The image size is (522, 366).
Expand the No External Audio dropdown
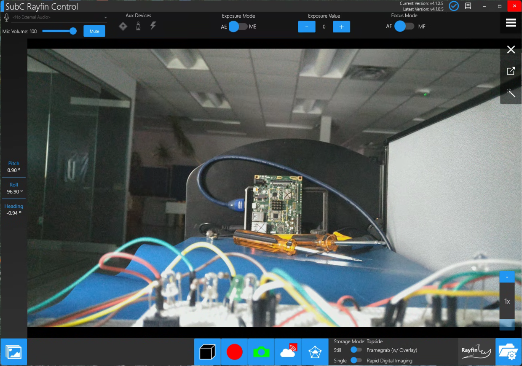[x=105, y=18]
